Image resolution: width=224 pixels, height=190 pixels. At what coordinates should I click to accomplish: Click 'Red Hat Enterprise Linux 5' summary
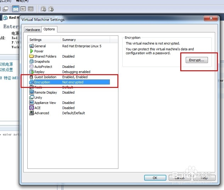coord(82,46)
